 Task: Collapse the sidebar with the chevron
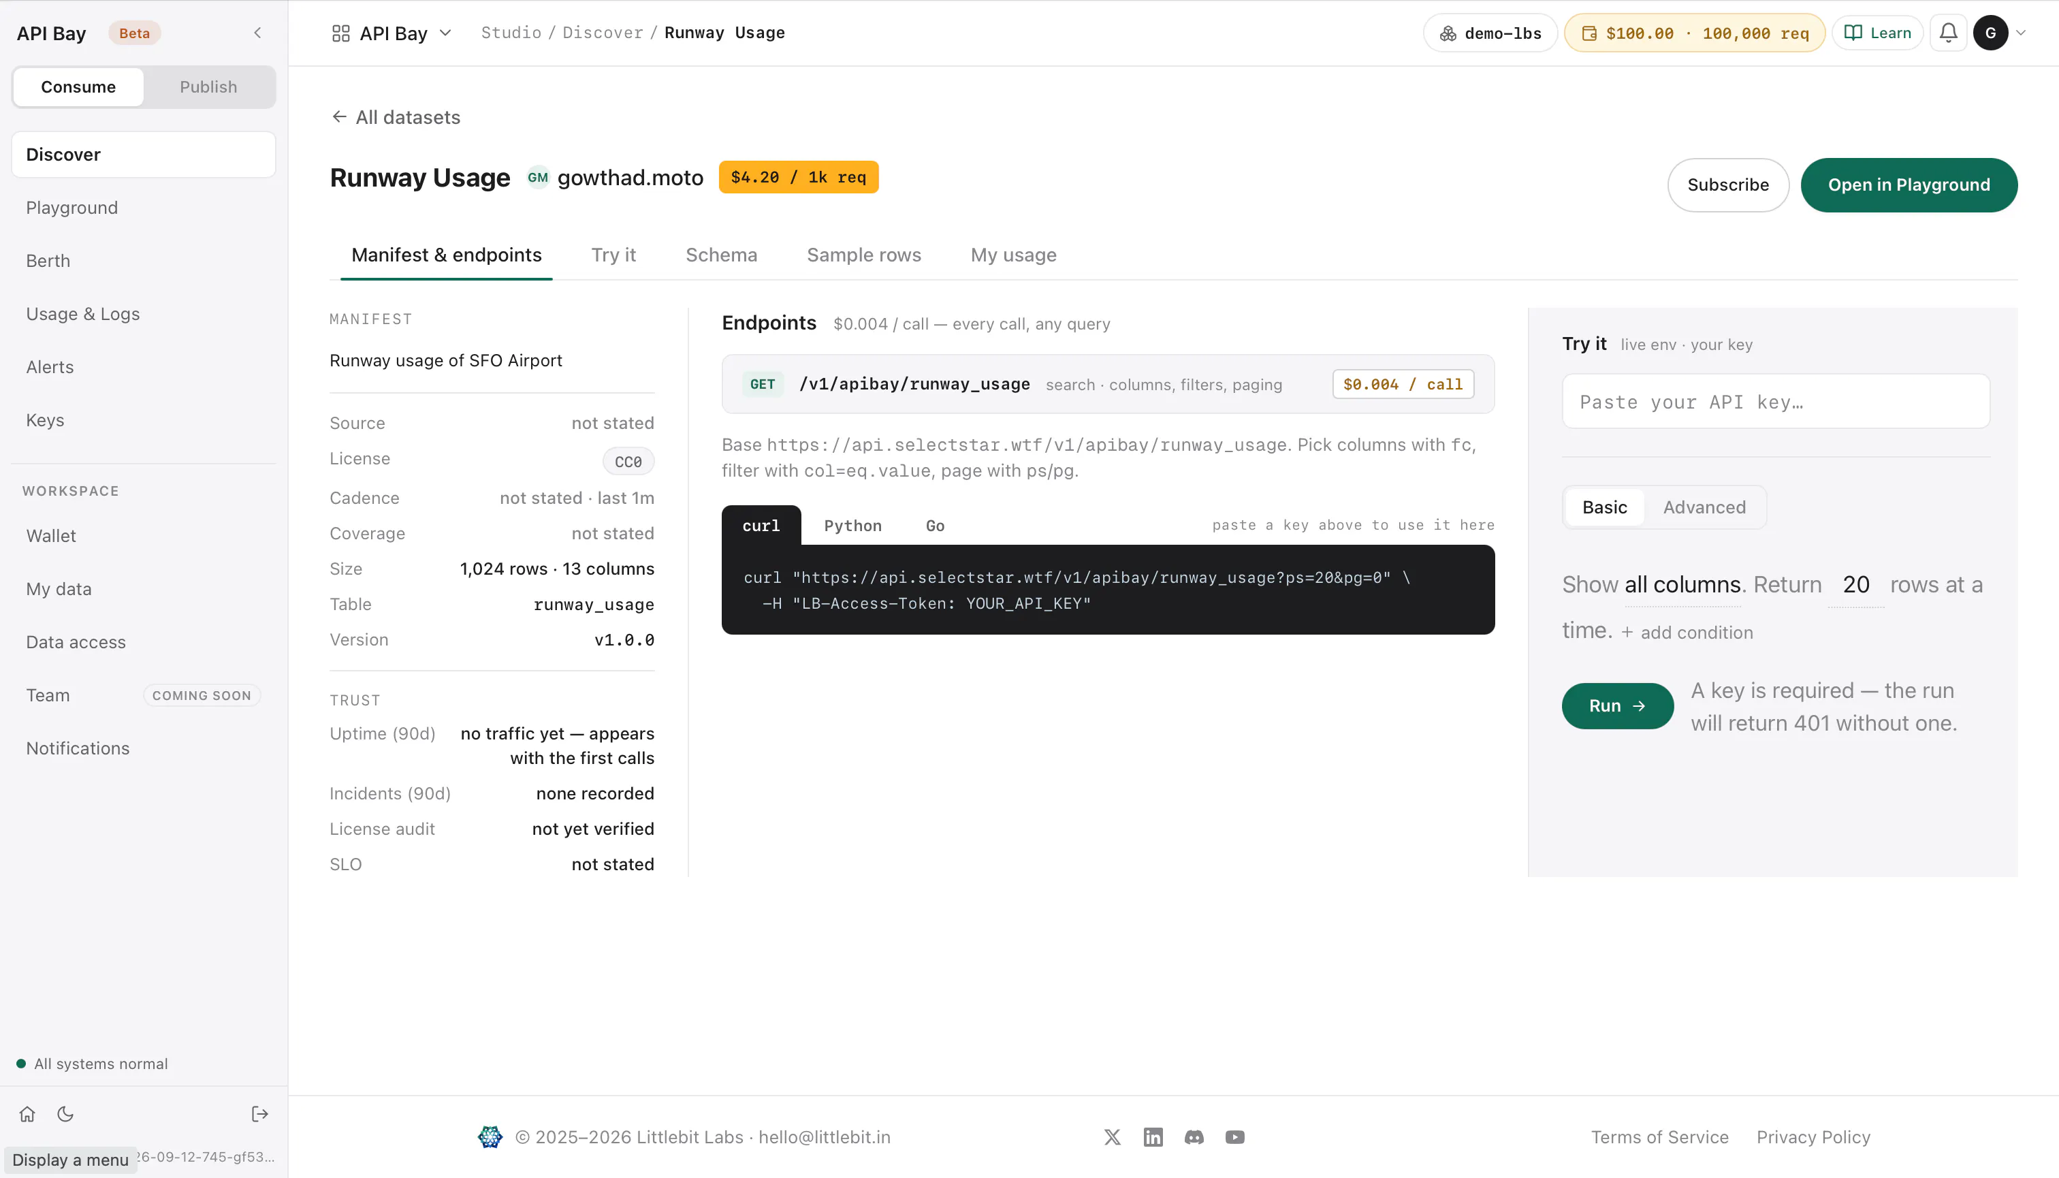[x=257, y=33]
